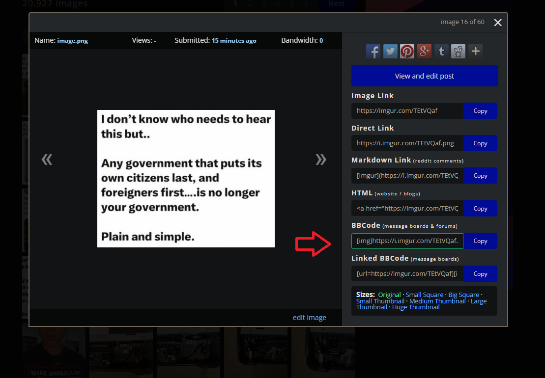Click View and edit post button
This screenshot has width=545, height=378.
click(x=424, y=76)
